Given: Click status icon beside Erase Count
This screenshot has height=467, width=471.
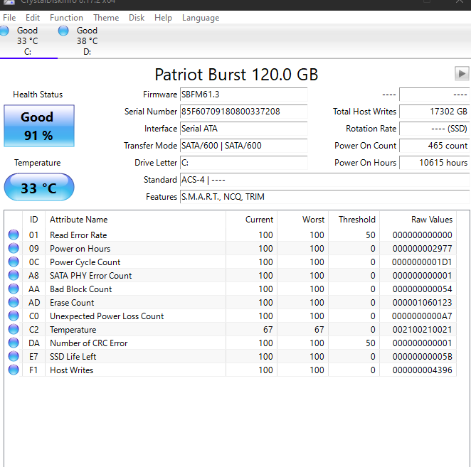Looking at the screenshot, I should tap(14, 303).
